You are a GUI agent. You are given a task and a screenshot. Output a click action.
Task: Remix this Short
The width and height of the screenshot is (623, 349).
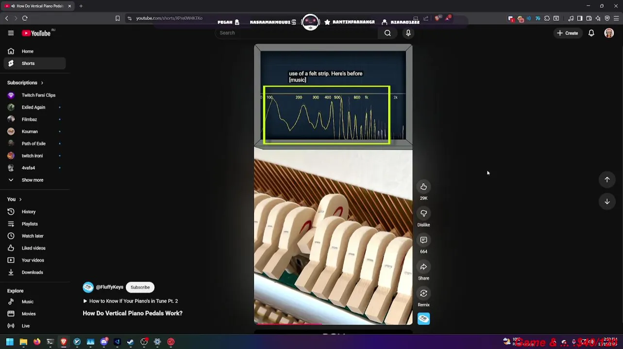(x=423, y=293)
